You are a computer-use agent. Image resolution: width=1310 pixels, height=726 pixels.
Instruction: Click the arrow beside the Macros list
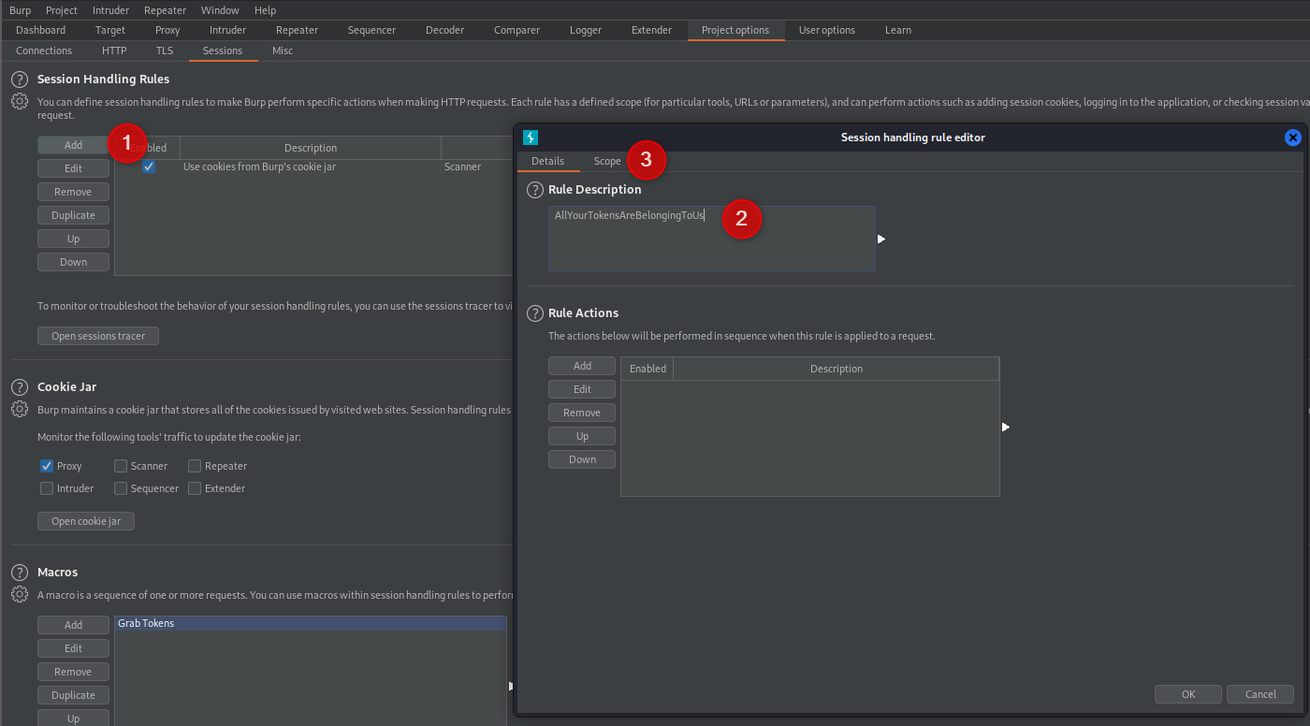[510, 686]
